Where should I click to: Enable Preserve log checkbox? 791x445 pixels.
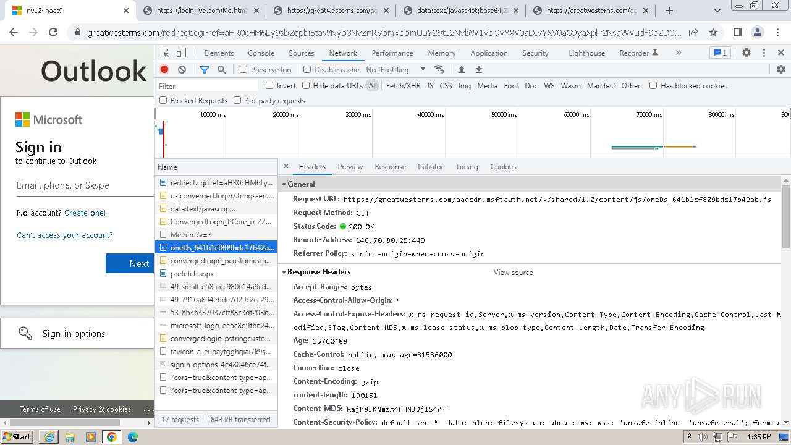pos(243,70)
